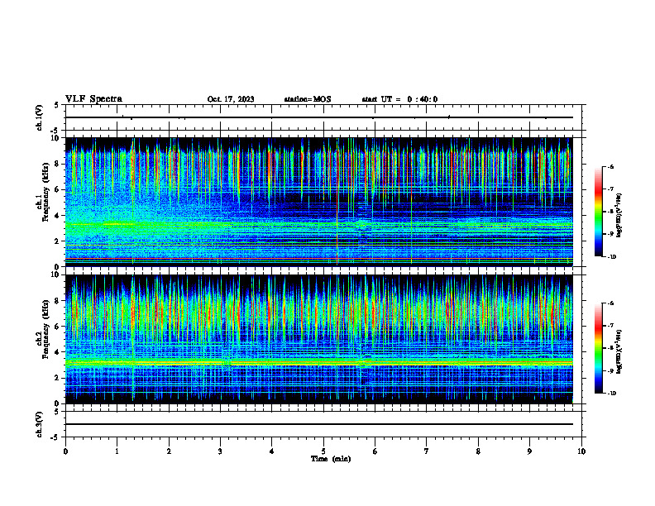Click the 'ch.1(V)' axis label
655x506 pixels.
(40, 117)
